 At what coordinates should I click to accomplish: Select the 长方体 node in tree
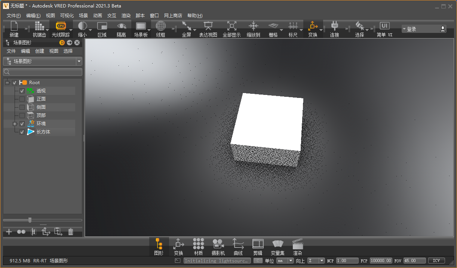pyautogui.click(x=43, y=132)
